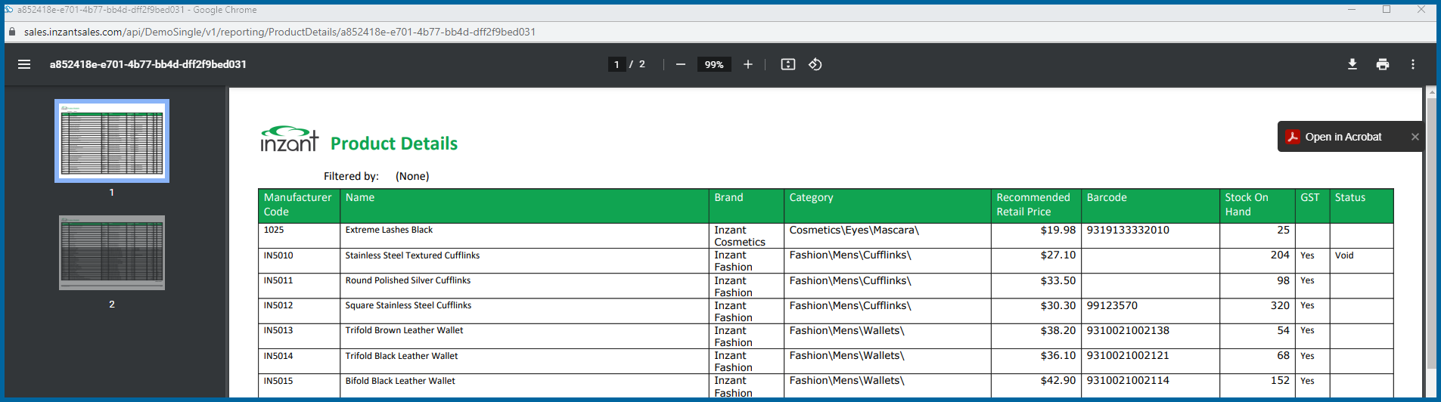Click Trifold Black Leather Wallet name
This screenshot has height=402, width=1441.
[402, 356]
